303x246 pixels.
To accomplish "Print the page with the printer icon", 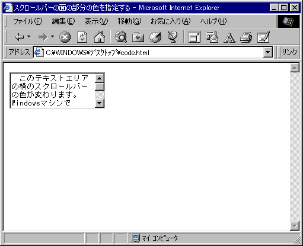I will [x=246, y=37].
